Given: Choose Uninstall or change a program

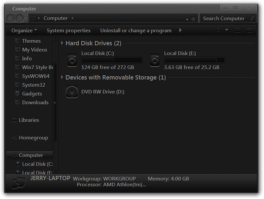Looking at the screenshot, I should (136, 31).
